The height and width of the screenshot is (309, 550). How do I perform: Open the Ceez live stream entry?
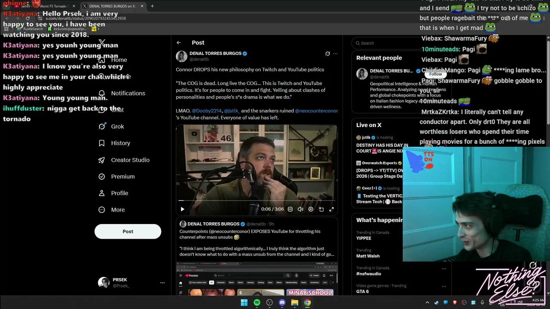[x=380, y=194]
